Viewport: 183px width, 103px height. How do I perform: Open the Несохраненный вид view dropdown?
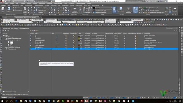tap(102, 10)
